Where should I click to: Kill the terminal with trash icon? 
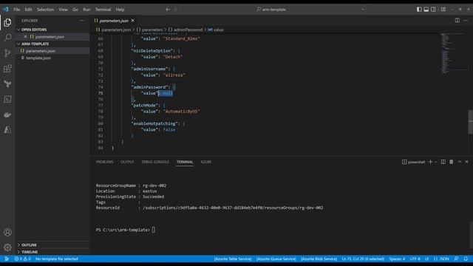pyautogui.click(x=452, y=162)
